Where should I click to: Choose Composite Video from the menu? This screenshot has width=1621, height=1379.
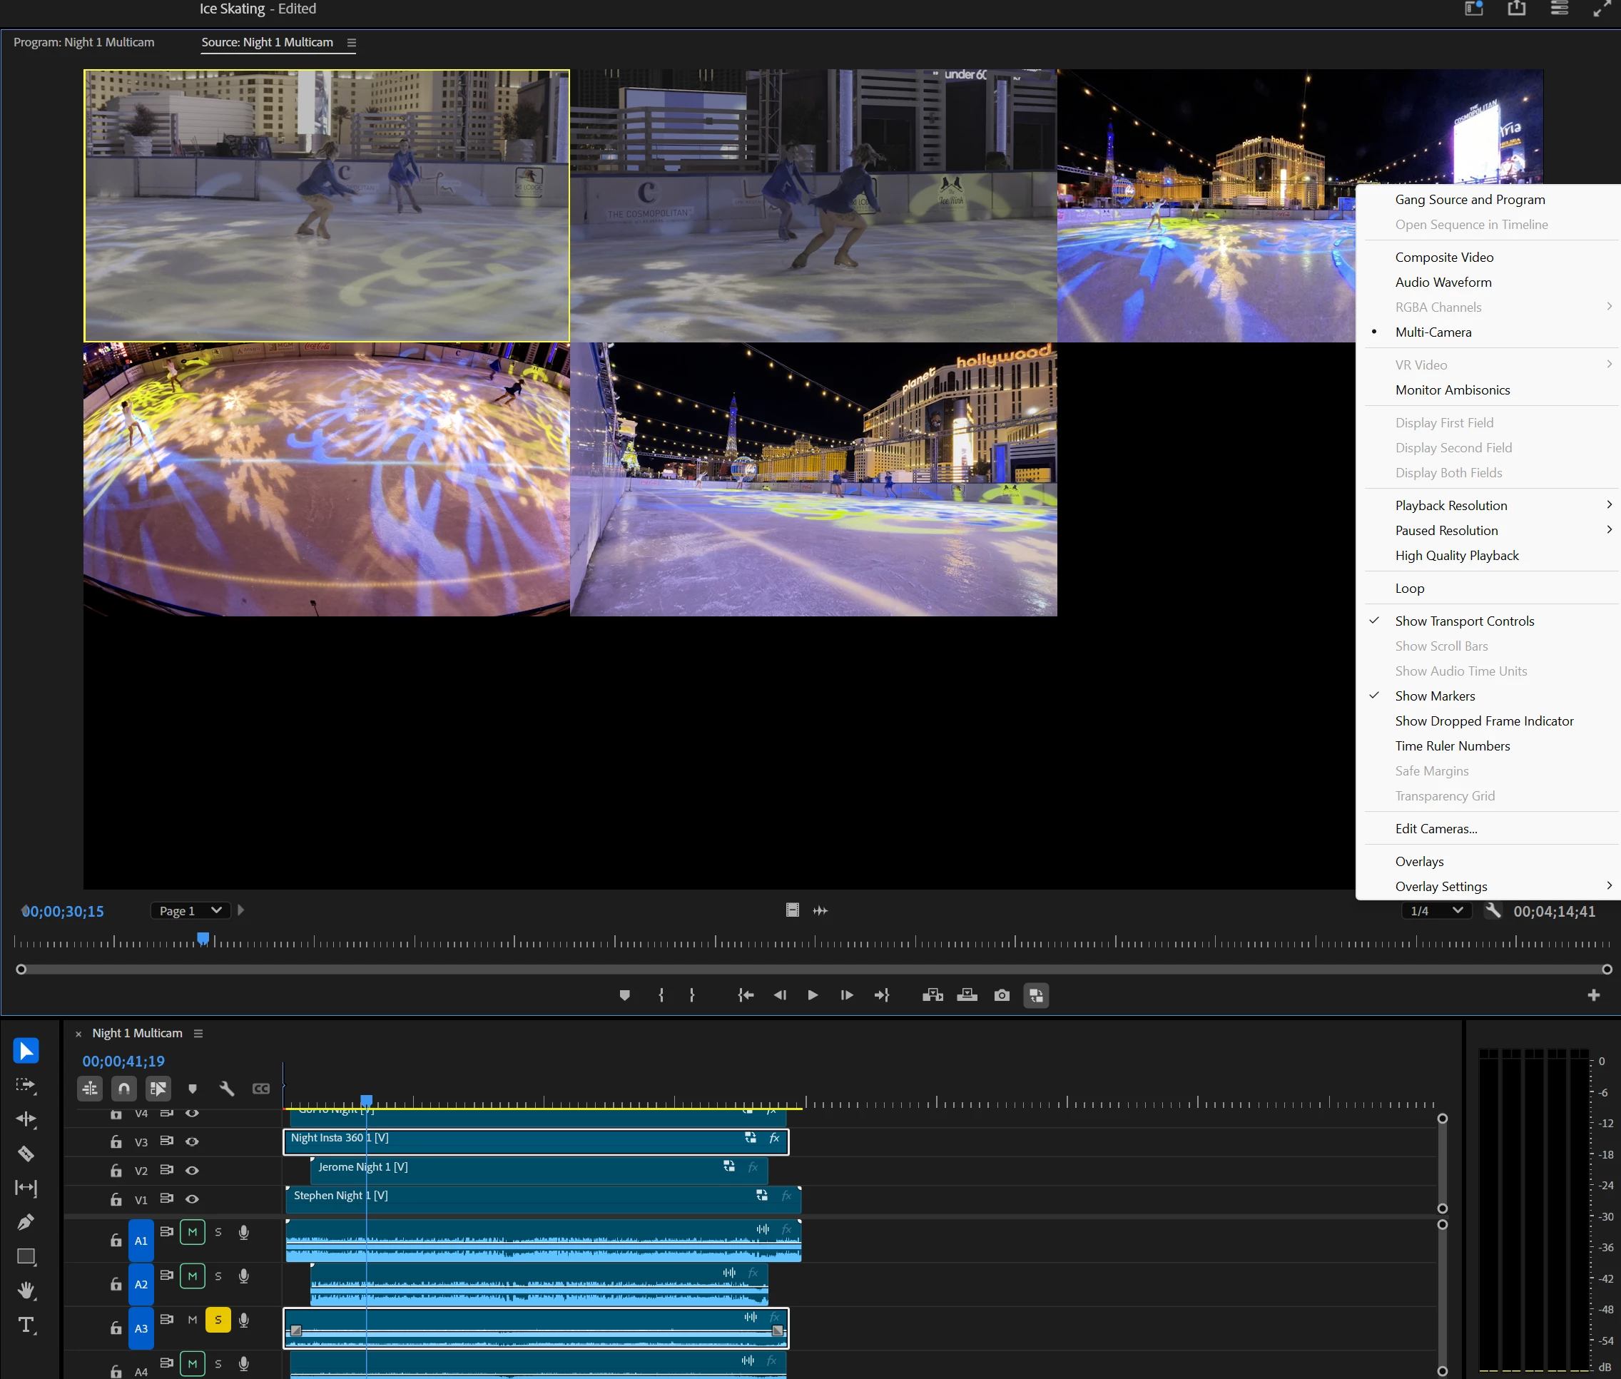click(x=1443, y=258)
